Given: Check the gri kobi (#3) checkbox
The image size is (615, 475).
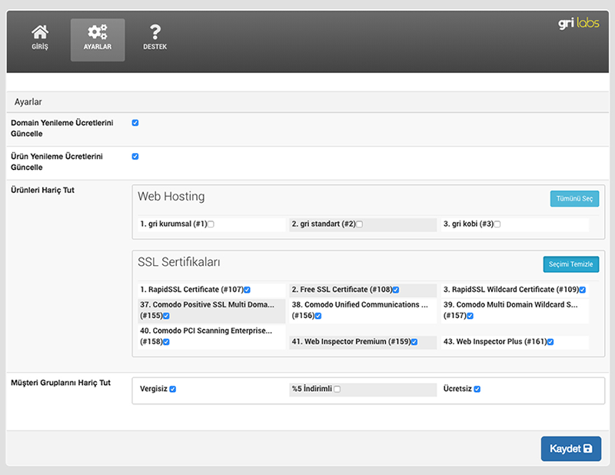Looking at the screenshot, I should click(x=497, y=224).
